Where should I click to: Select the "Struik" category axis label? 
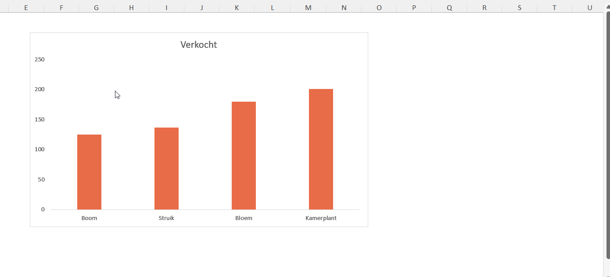166,218
